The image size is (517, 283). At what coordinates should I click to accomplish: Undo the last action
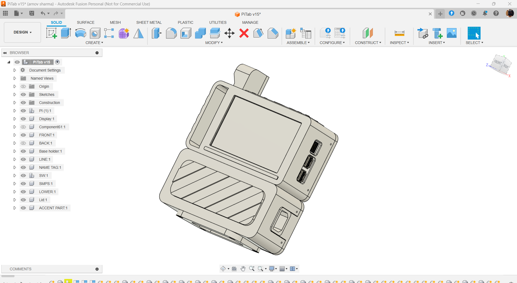[x=43, y=13]
